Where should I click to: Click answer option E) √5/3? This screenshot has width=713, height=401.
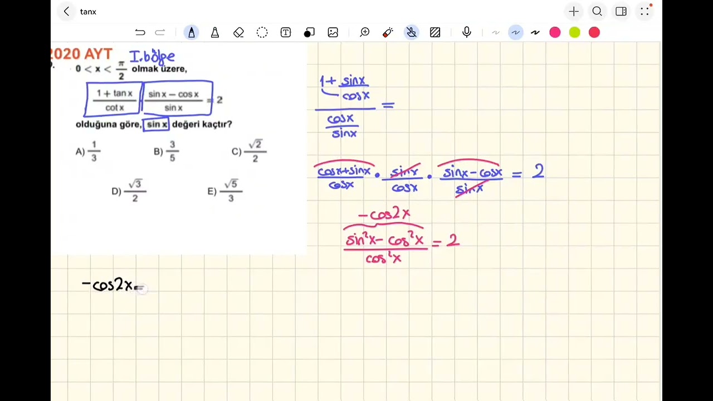click(x=224, y=190)
